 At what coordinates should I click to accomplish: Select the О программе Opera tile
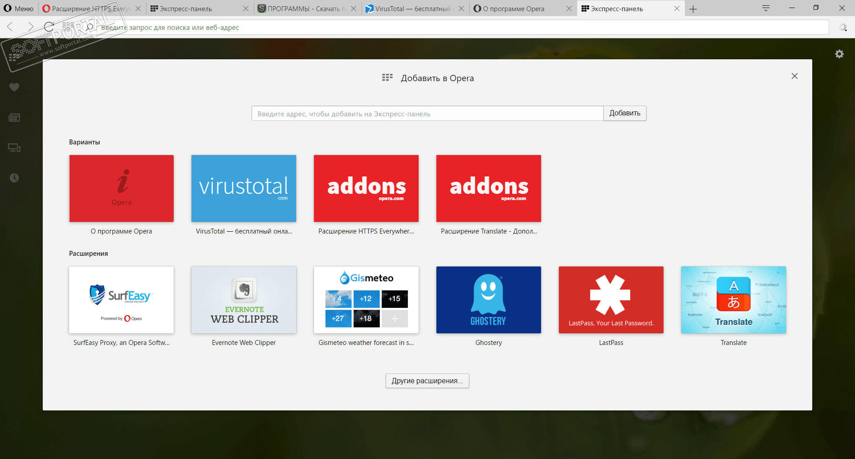[122, 189]
